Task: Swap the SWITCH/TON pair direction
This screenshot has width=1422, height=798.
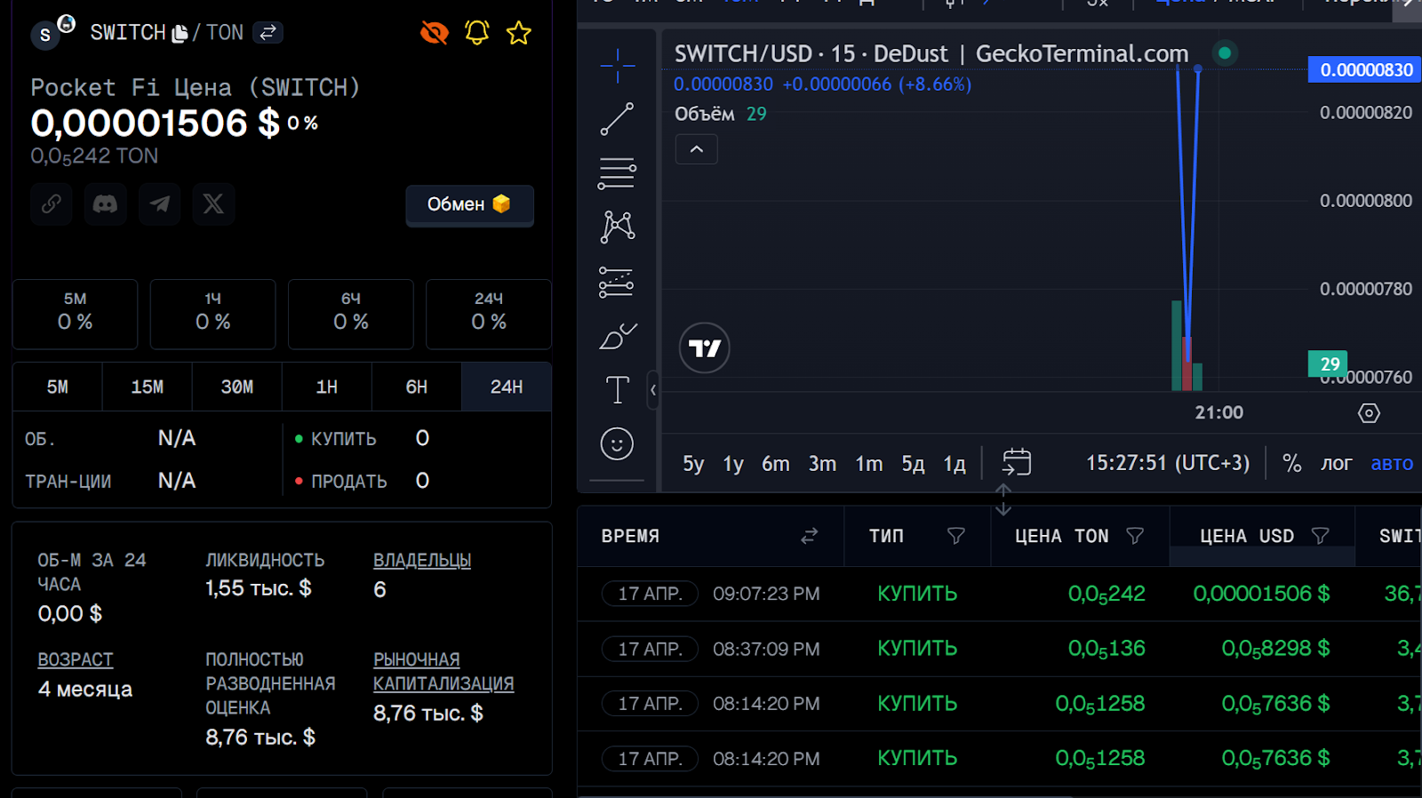Action: click(x=268, y=33)
